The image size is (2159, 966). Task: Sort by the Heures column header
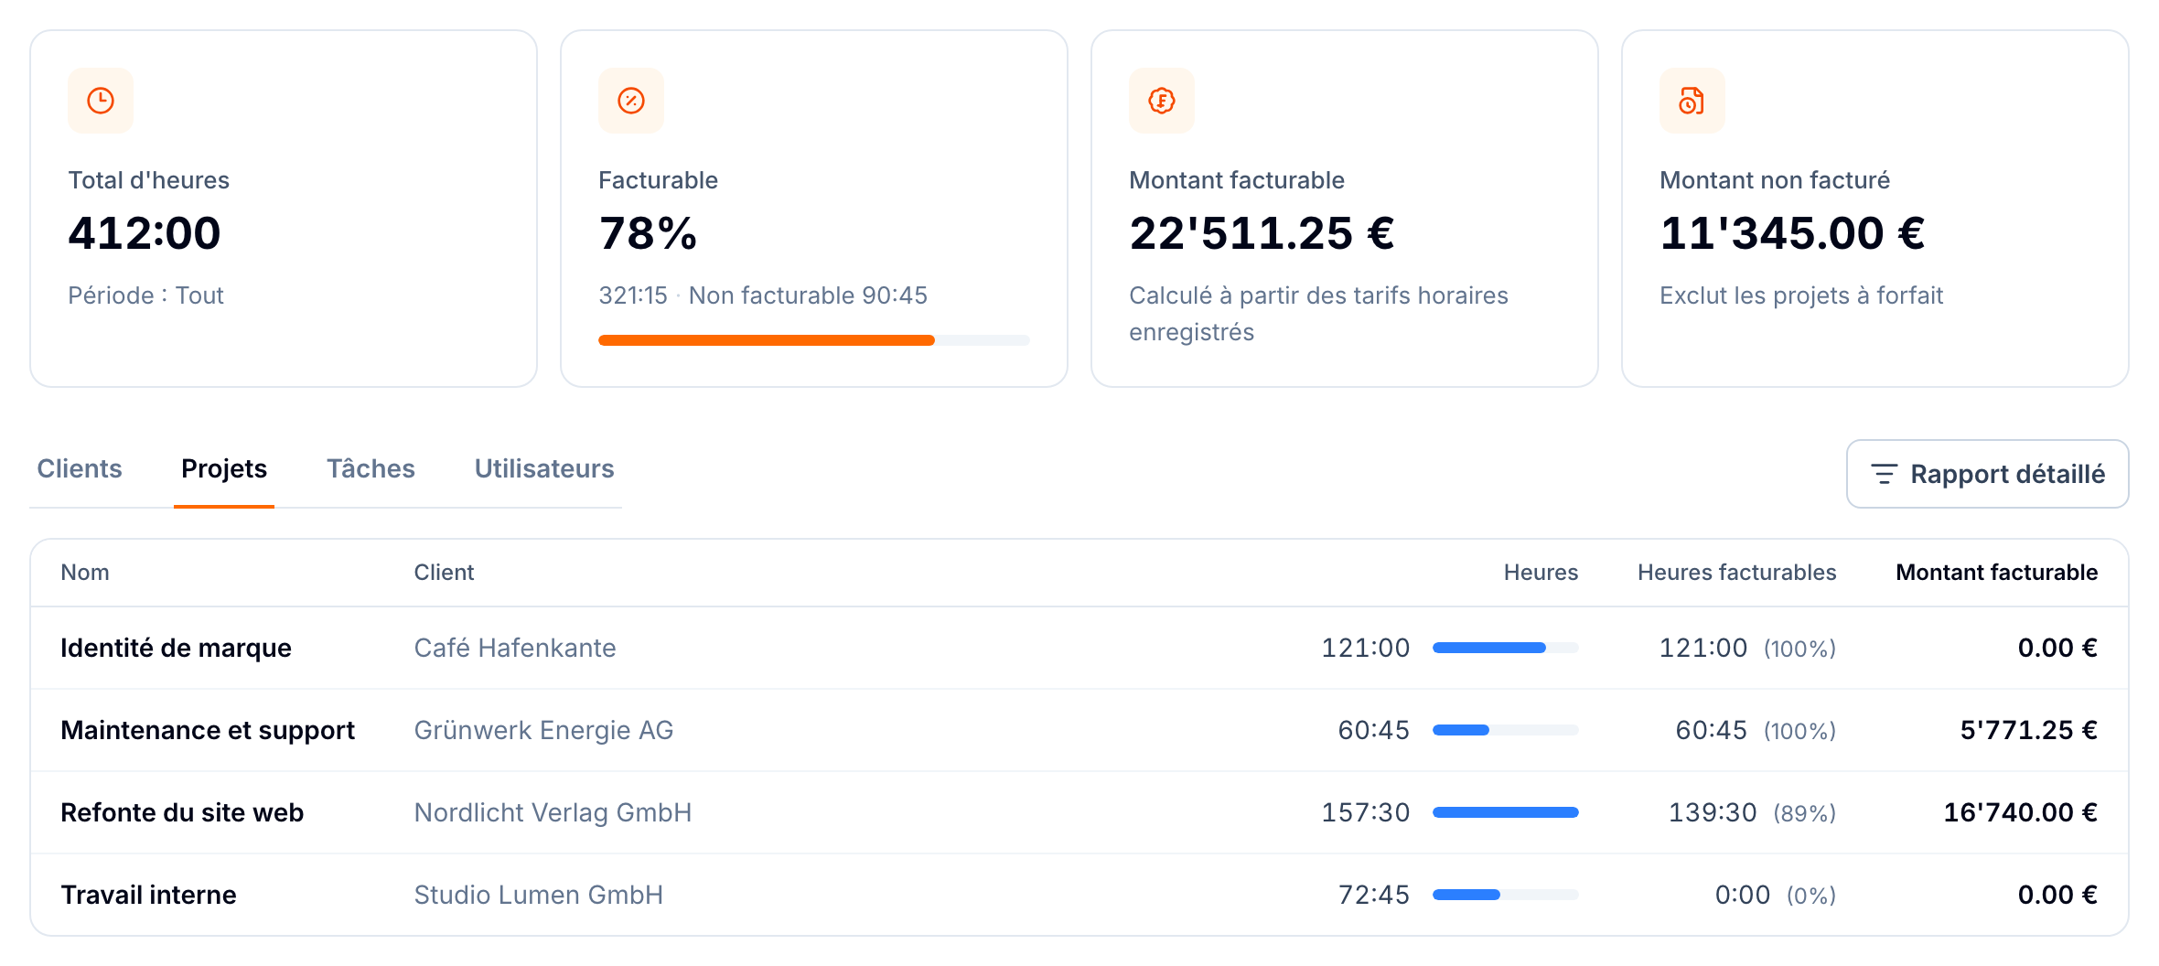coord(1541,573)
